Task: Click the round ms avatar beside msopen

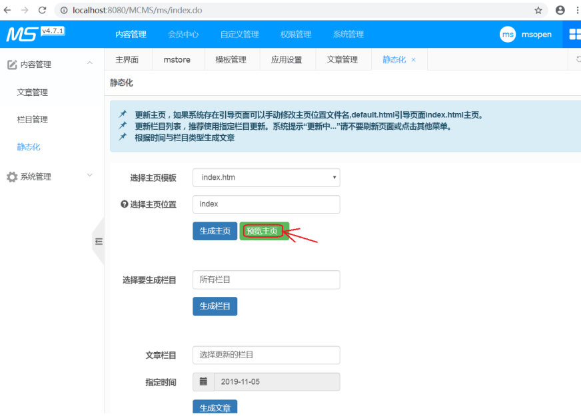Action: click(508, 34)
